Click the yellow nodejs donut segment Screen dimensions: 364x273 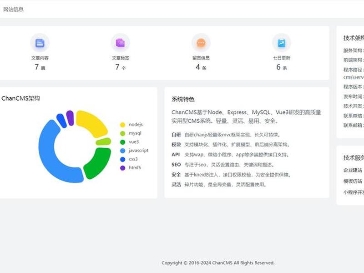(x=94, y=122)
